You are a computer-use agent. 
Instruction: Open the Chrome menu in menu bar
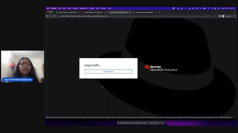pos(54,8)
